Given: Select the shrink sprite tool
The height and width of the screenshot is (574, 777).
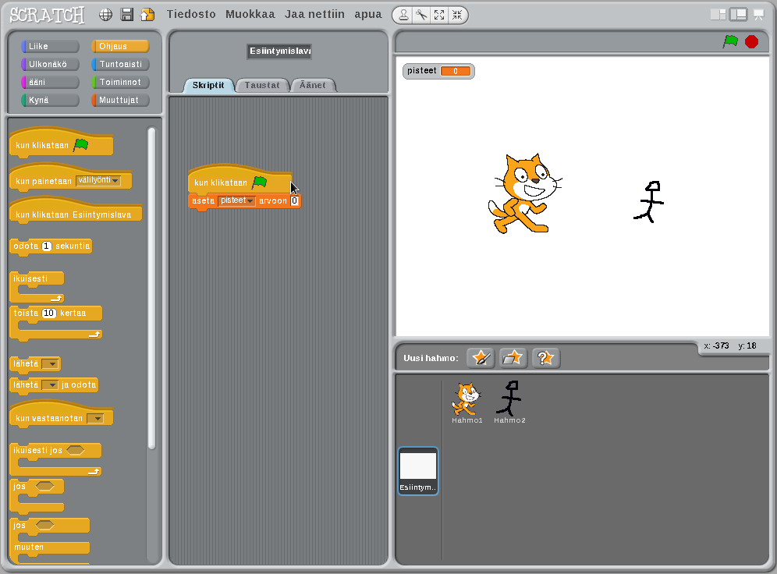Looking at the screenshot, I should pos(457,16).
